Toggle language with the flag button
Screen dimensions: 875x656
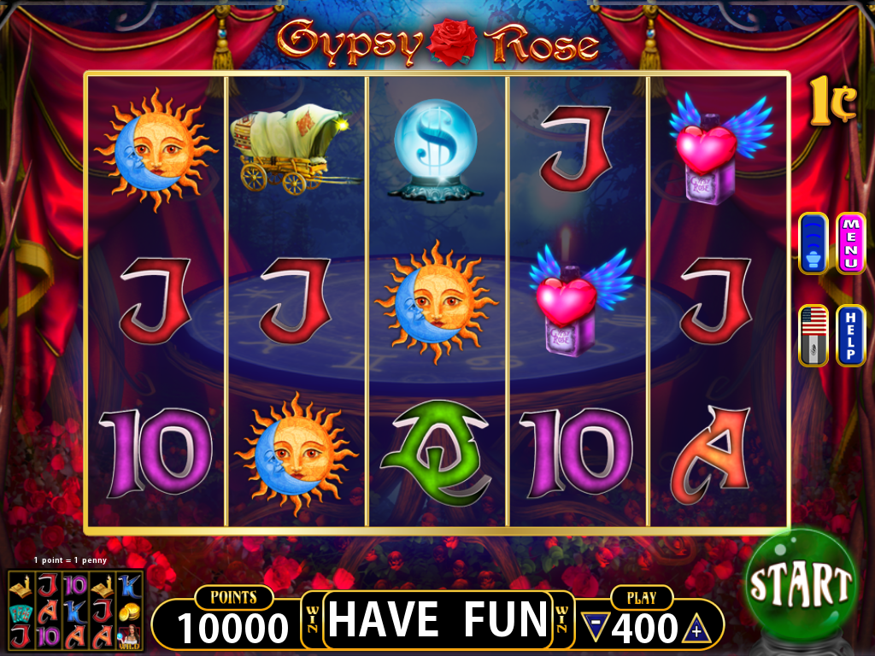(813, 335)
